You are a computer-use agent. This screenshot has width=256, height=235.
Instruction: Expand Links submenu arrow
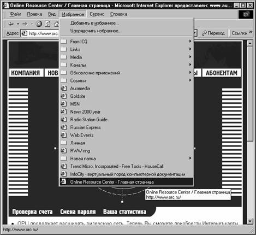[190, 49]
